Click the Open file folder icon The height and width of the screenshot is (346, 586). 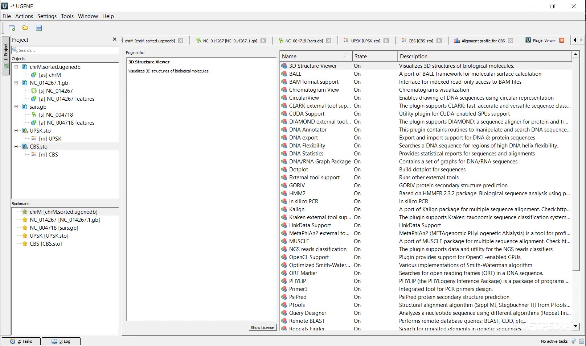click(25, 28)
